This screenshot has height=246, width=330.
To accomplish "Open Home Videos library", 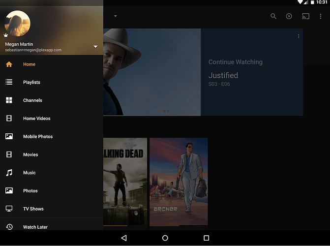I will (52, 119).
